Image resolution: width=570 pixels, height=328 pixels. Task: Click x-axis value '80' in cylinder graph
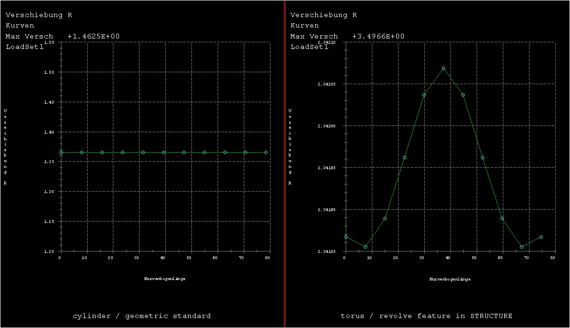(268, 258)
